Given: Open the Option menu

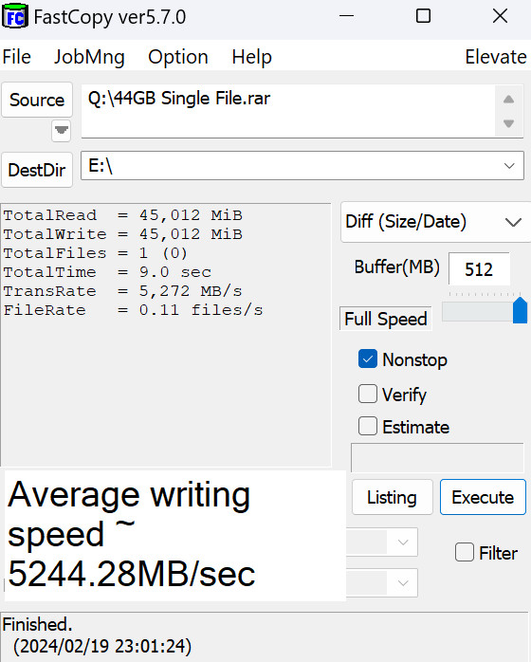Looking at the screenshot, I should pyautogui.click(x=178, y=57).
